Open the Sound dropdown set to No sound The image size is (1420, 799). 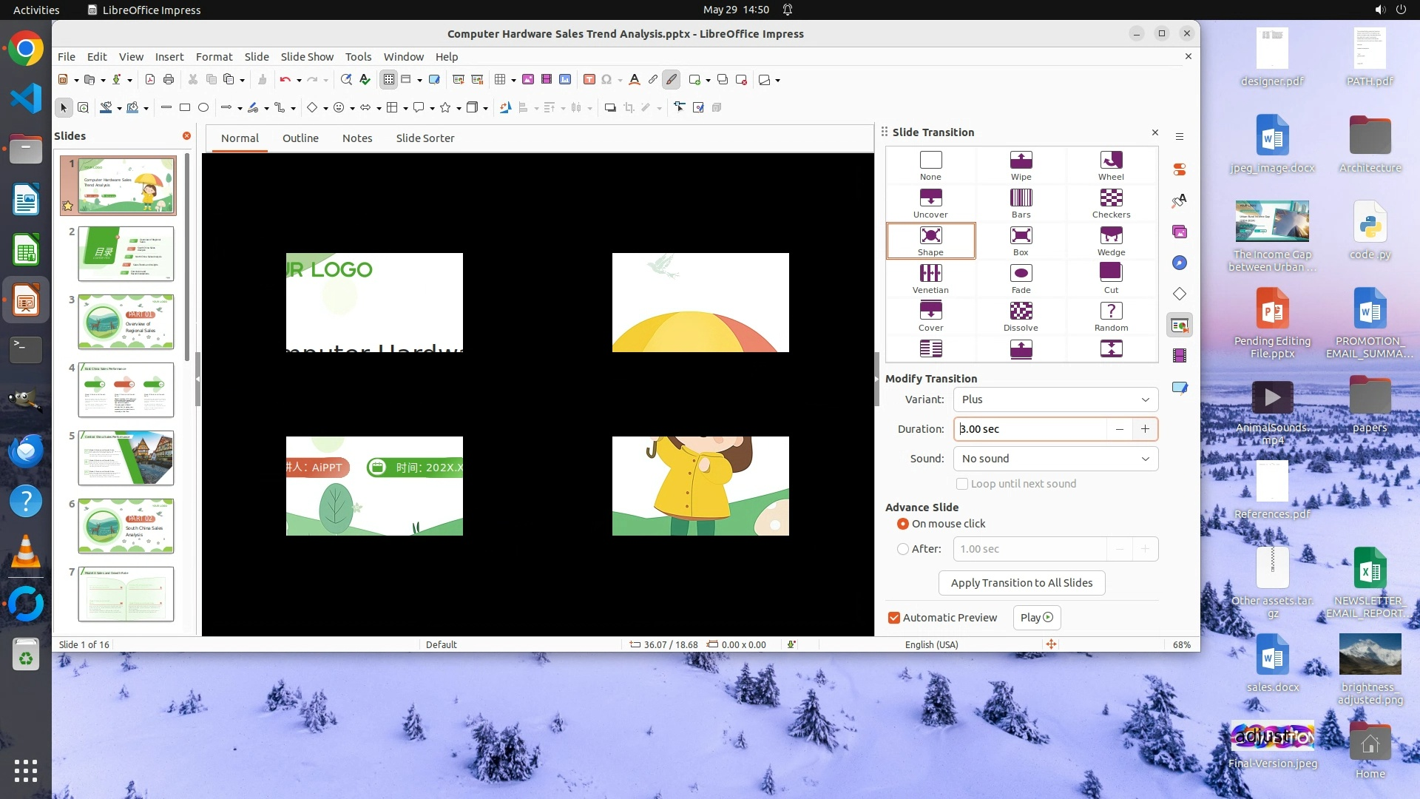point(1055,459)
